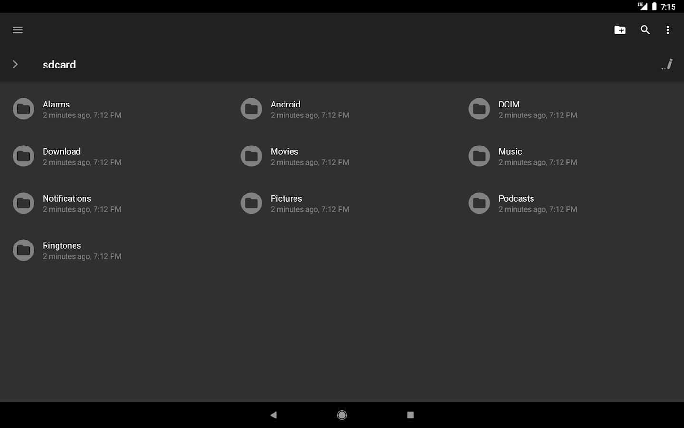Open the three-dot overflow menu
The image size is (684, 428).
tap(668, 30)
